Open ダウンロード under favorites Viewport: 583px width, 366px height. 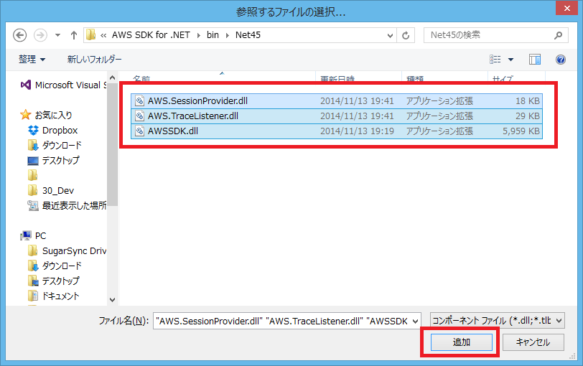pyautogui.click(x=55, y=145)
